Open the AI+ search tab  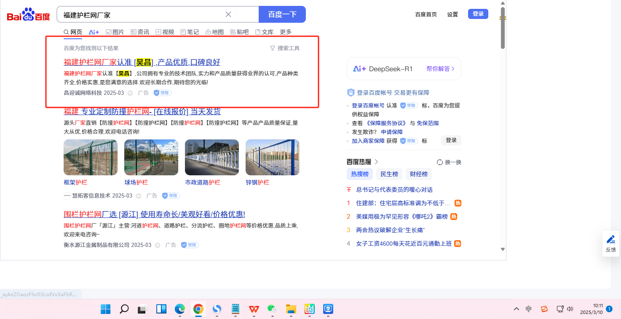pyautogui.click(x=94, y=32)
